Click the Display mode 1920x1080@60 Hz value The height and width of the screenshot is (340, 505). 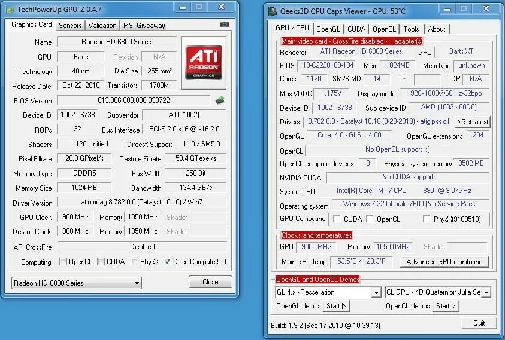444,94
